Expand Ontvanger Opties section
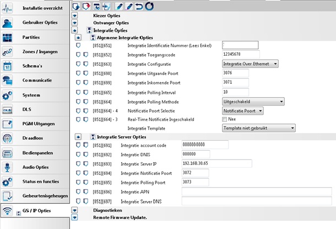 click(x=74, y=23)
